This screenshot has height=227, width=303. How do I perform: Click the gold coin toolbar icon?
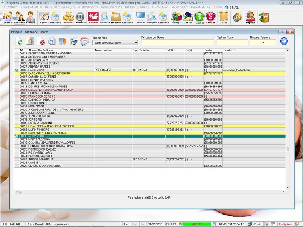(x=237, y=17)
